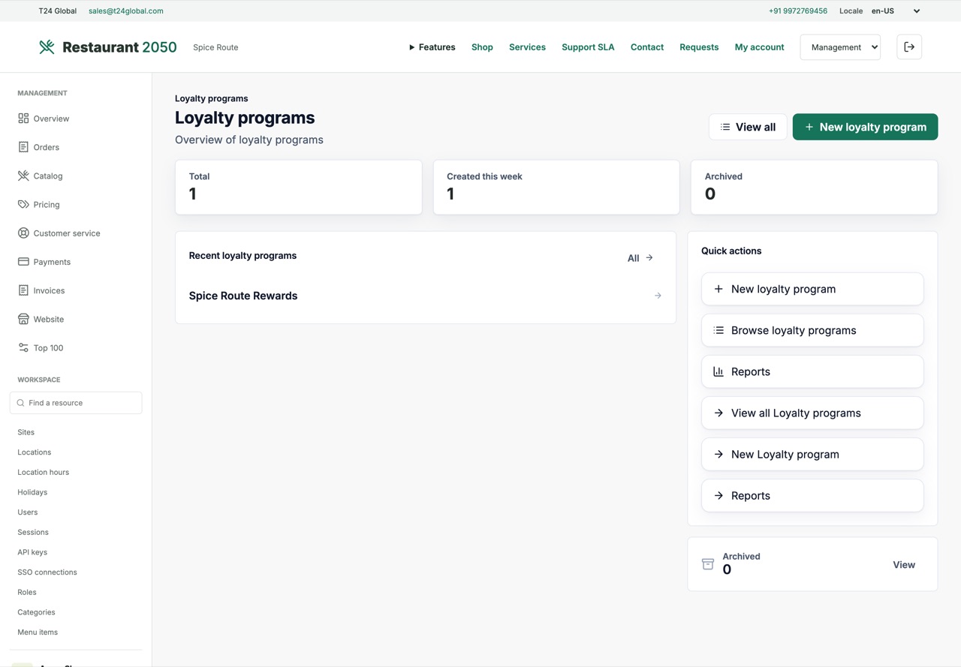This screenshot has height=667, width=961.
Task: Click the sign-out icon button in header
Action: [x=909, y=47]
